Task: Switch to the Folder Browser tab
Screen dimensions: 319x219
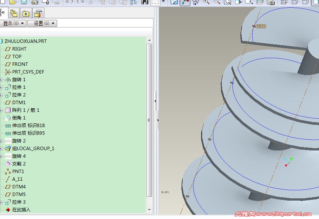Action: pos(14,13)
